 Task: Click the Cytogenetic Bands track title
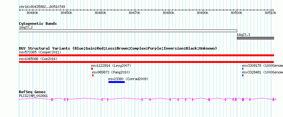tap(38, 24)
